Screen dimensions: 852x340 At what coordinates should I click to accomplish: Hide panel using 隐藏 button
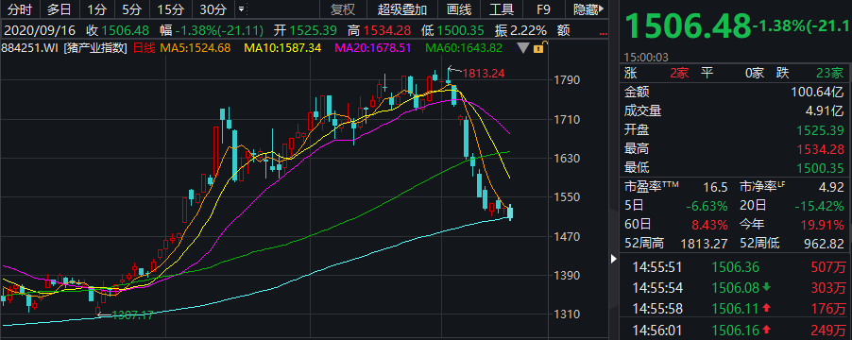click(x=589, y=9)
